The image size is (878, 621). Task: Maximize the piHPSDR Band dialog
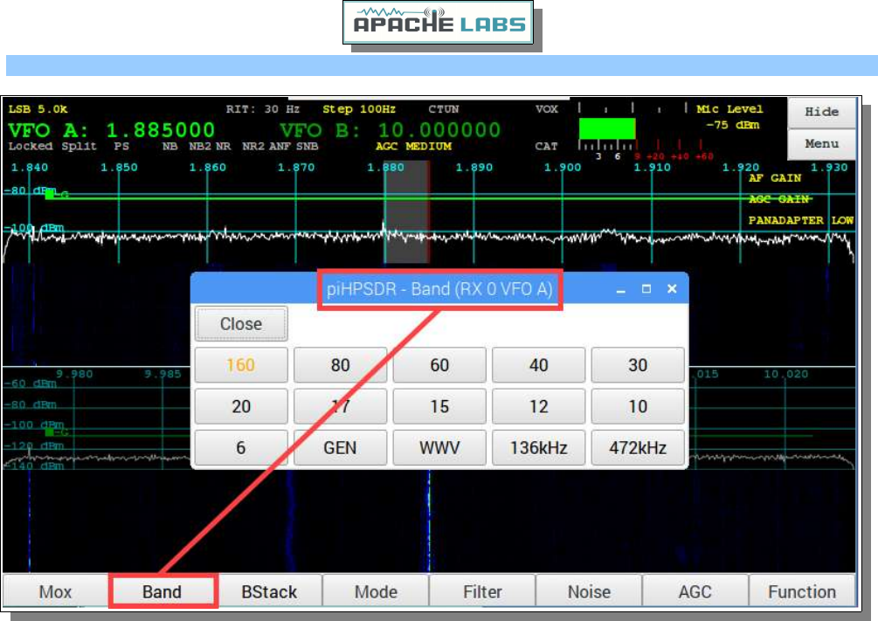click(x=646, y=289)
